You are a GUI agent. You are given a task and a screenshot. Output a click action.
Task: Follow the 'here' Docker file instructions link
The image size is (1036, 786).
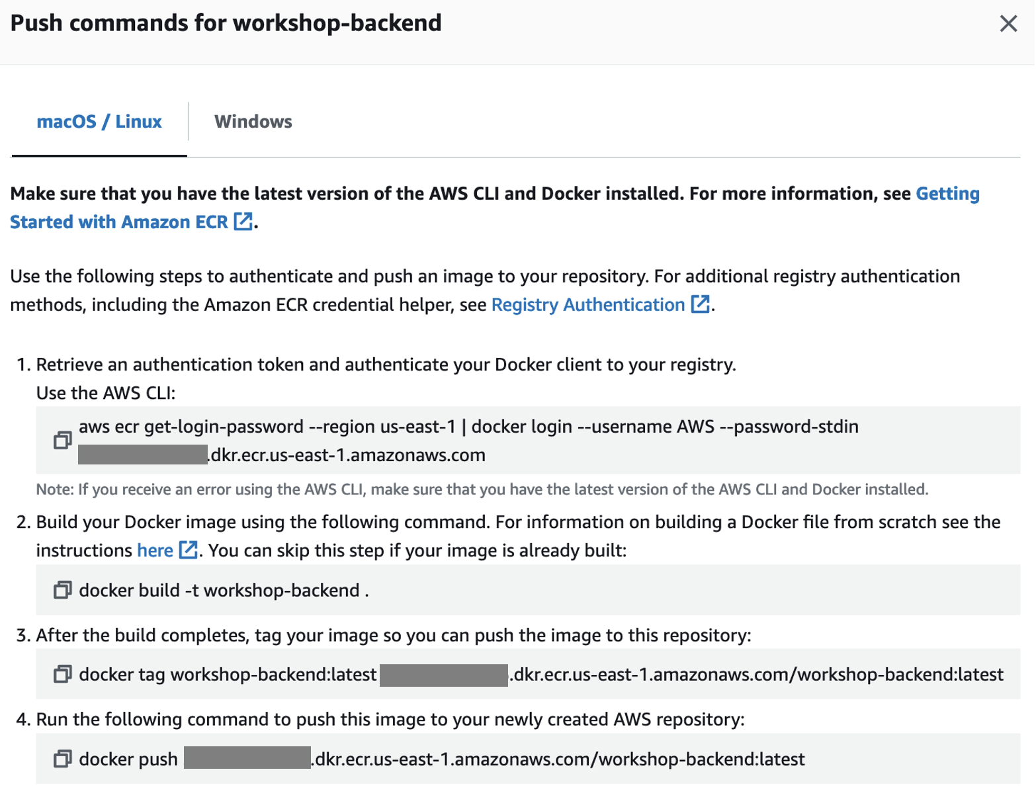coord(155,550)
